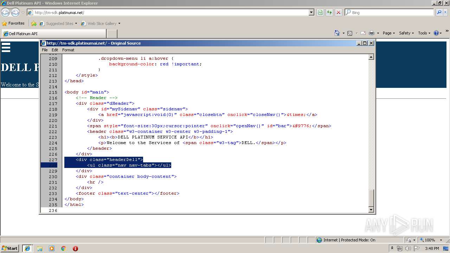Click the search magnifier button

tap(439, 13)
